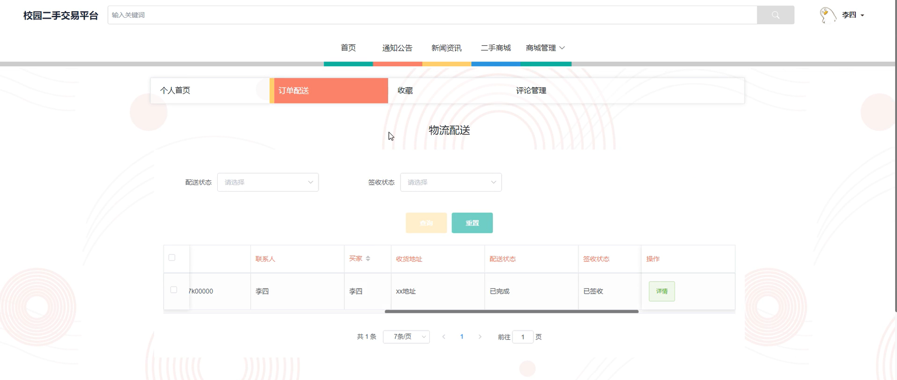Open 详情 for the 李四 order
Image resolution: width=897 pixels, height=380 pixels.
(x=662, y=291)
